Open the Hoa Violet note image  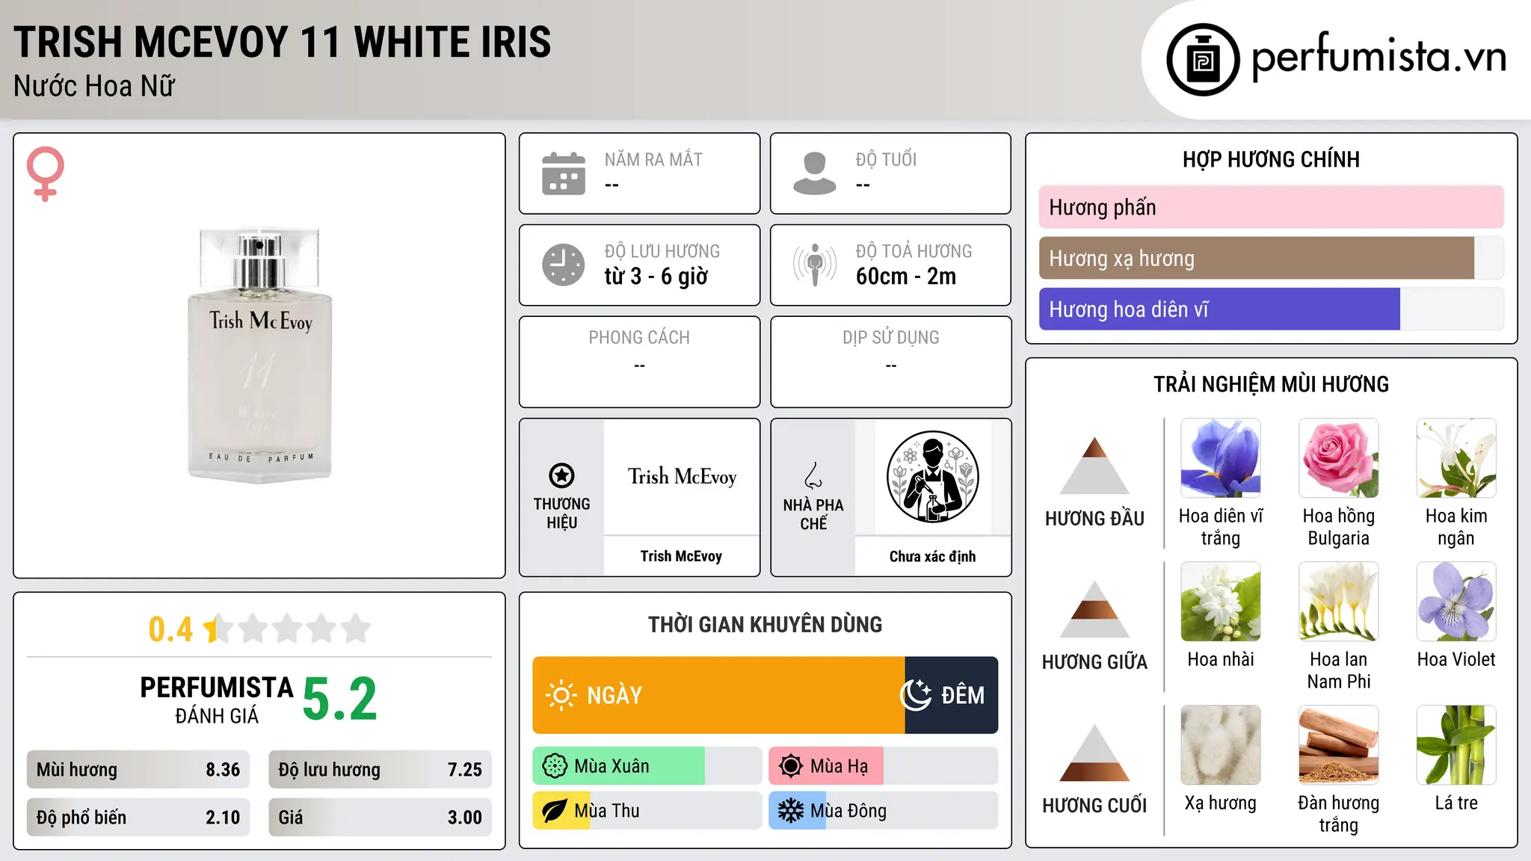coord(1456,602)
